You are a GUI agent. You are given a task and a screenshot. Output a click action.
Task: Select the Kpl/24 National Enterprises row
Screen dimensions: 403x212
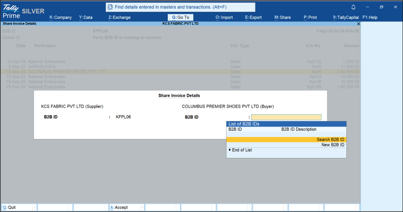pos(181,77)
